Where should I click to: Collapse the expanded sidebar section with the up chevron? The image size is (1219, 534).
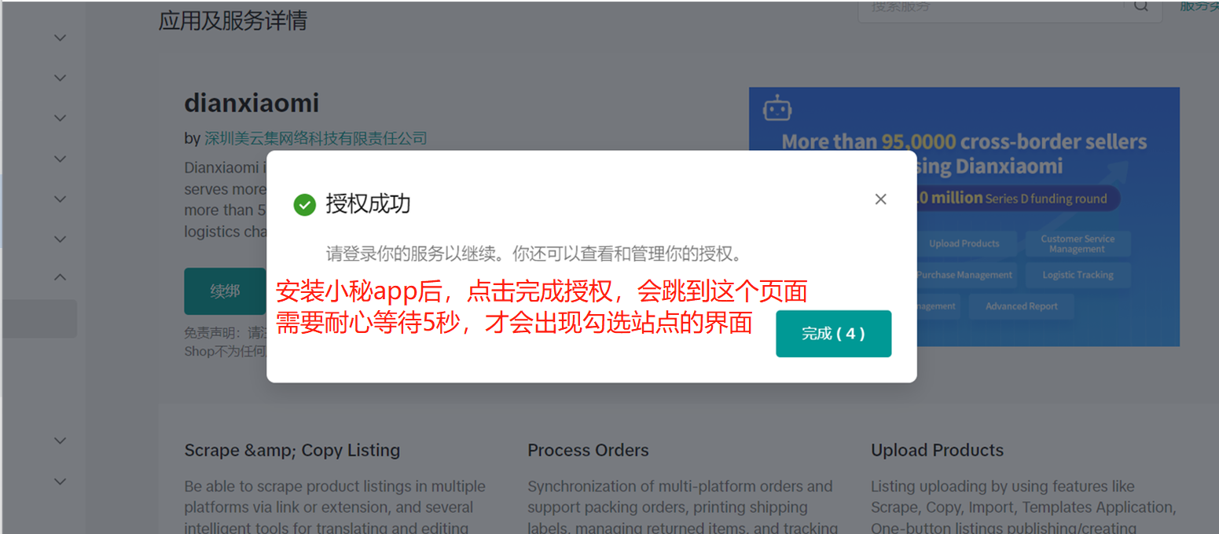click(x=60, y=277)
